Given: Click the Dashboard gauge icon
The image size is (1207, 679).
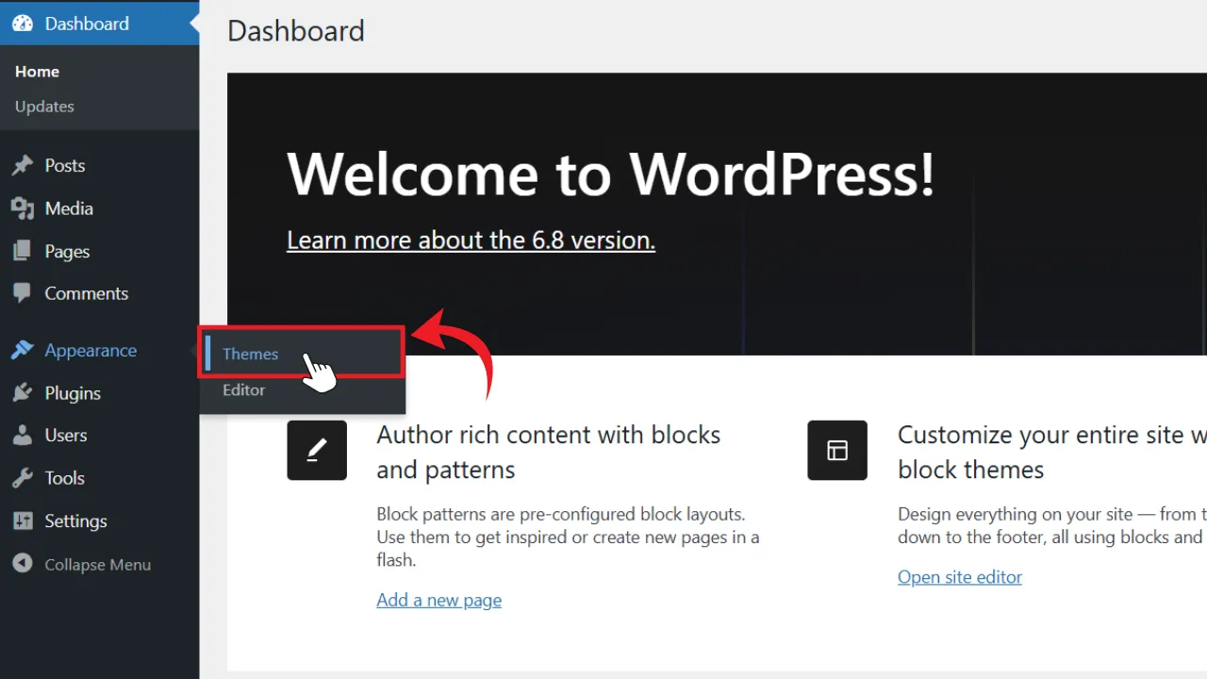Looking at the screenshot, I should coord(22,24).
